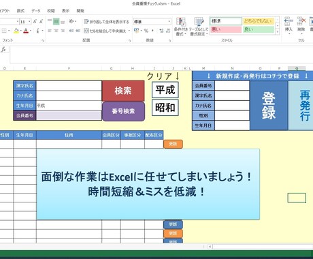Toggle the highlighted middle vertical alignment
Image resolution: width=313 pixels, height=259 pixels.
point(56,22)
